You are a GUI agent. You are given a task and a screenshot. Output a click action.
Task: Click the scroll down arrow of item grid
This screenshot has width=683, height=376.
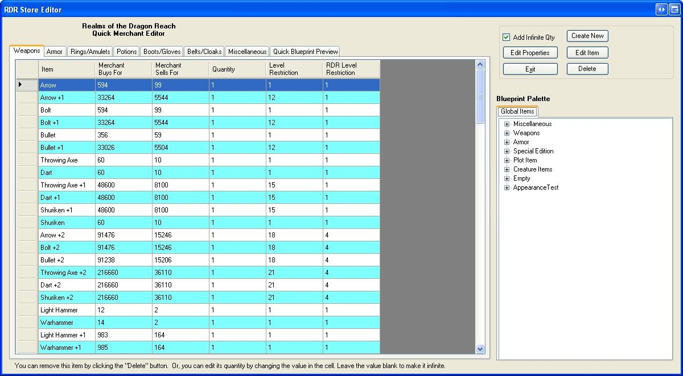pos(480,349)
